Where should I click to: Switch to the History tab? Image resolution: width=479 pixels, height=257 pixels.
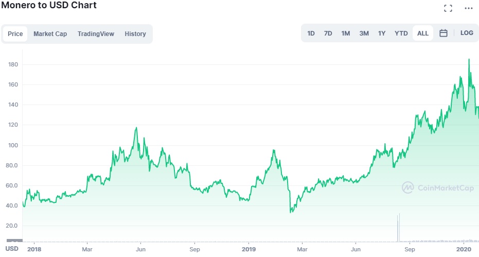135,33
